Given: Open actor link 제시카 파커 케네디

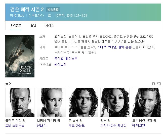Looking at the screenshot, I should tap(113, 125).
